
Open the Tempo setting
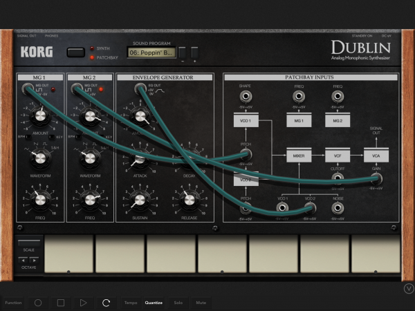[x=131, y=303]
